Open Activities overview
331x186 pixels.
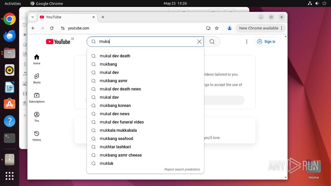13,3
